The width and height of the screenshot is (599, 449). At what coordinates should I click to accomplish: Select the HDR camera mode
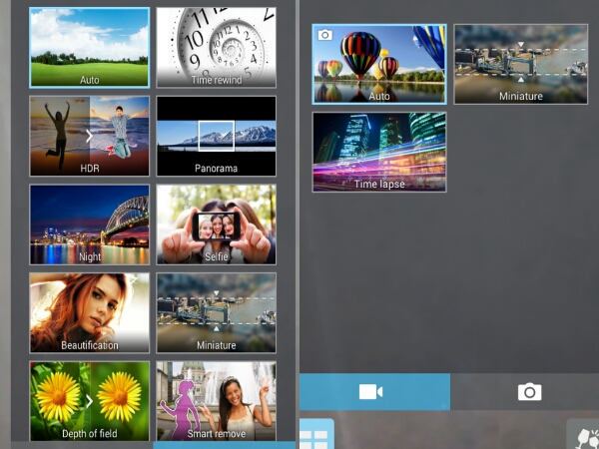[90, 136]
